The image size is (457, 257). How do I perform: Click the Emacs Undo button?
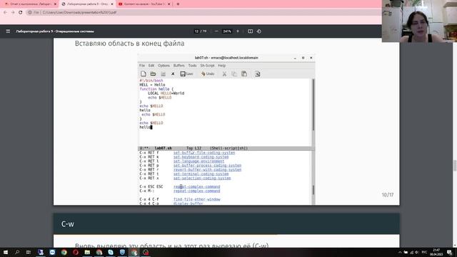pyautogui.click(x=208, y=74)
